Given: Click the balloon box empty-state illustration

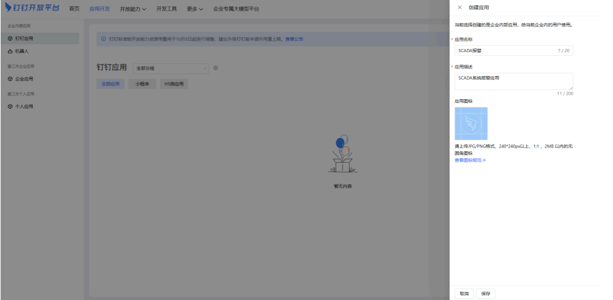Looking at the screenshot, I should click(343, 154).
